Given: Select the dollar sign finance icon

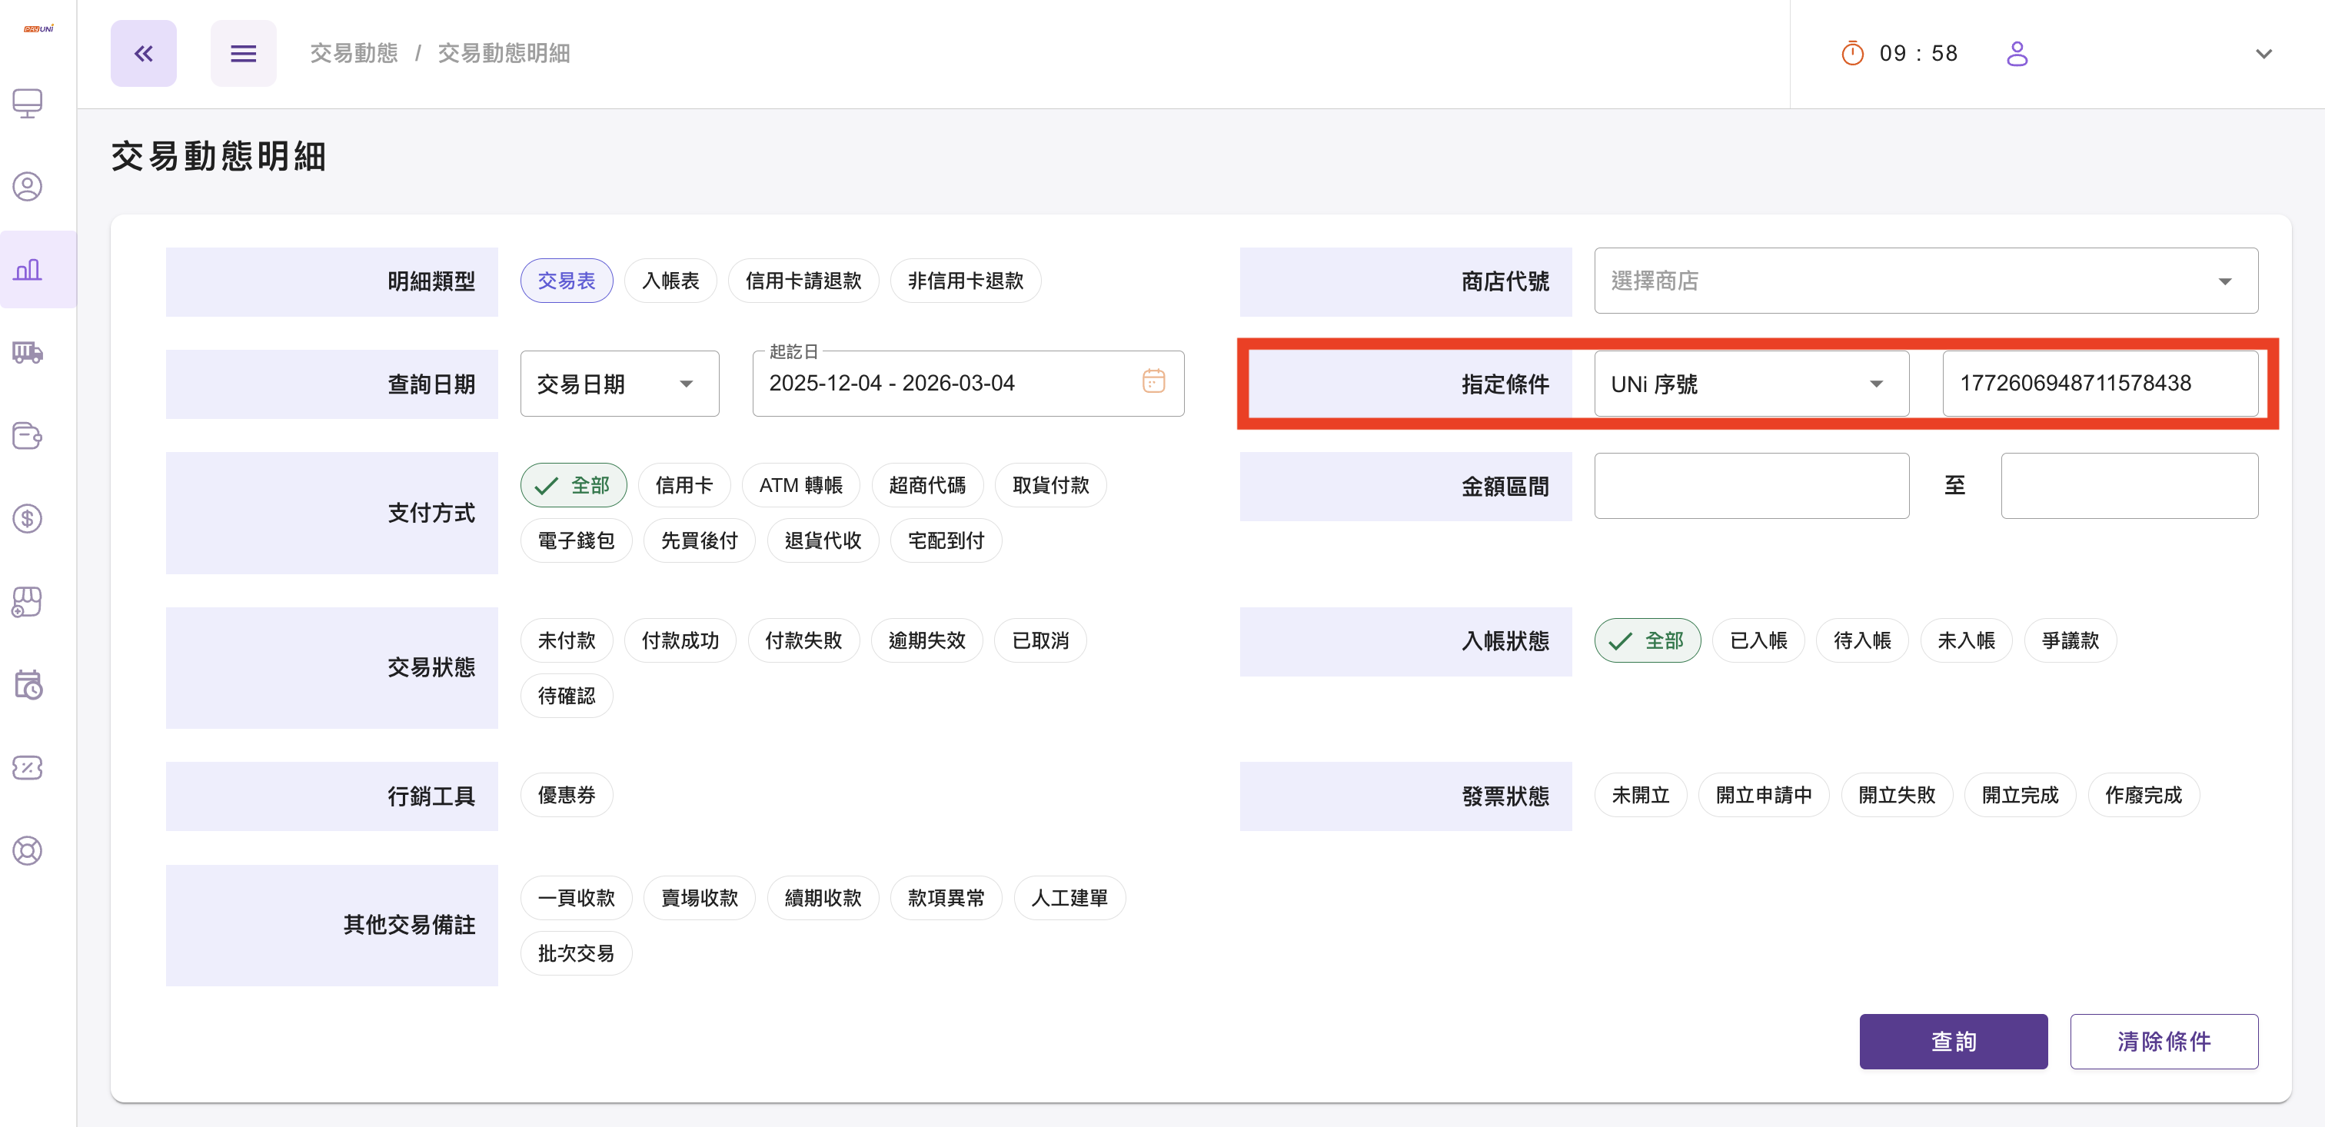Looking at the screenshot, I should point(27,519).
